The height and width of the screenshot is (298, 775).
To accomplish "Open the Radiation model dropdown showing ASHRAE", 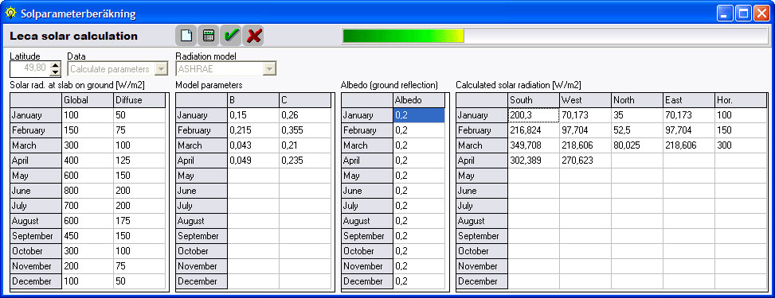I will pos(226,69).
